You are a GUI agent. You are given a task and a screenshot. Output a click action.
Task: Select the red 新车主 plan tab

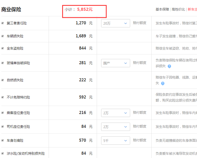click(x=192, y=9)
